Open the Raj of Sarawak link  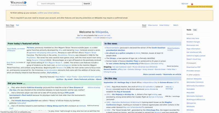pyautogui.click(x=123, y=92)
